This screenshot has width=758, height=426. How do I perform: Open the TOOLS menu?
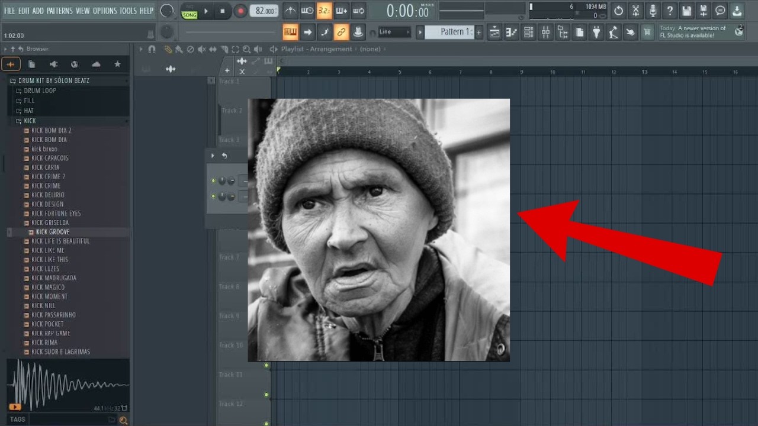click(x=128, y=11)
